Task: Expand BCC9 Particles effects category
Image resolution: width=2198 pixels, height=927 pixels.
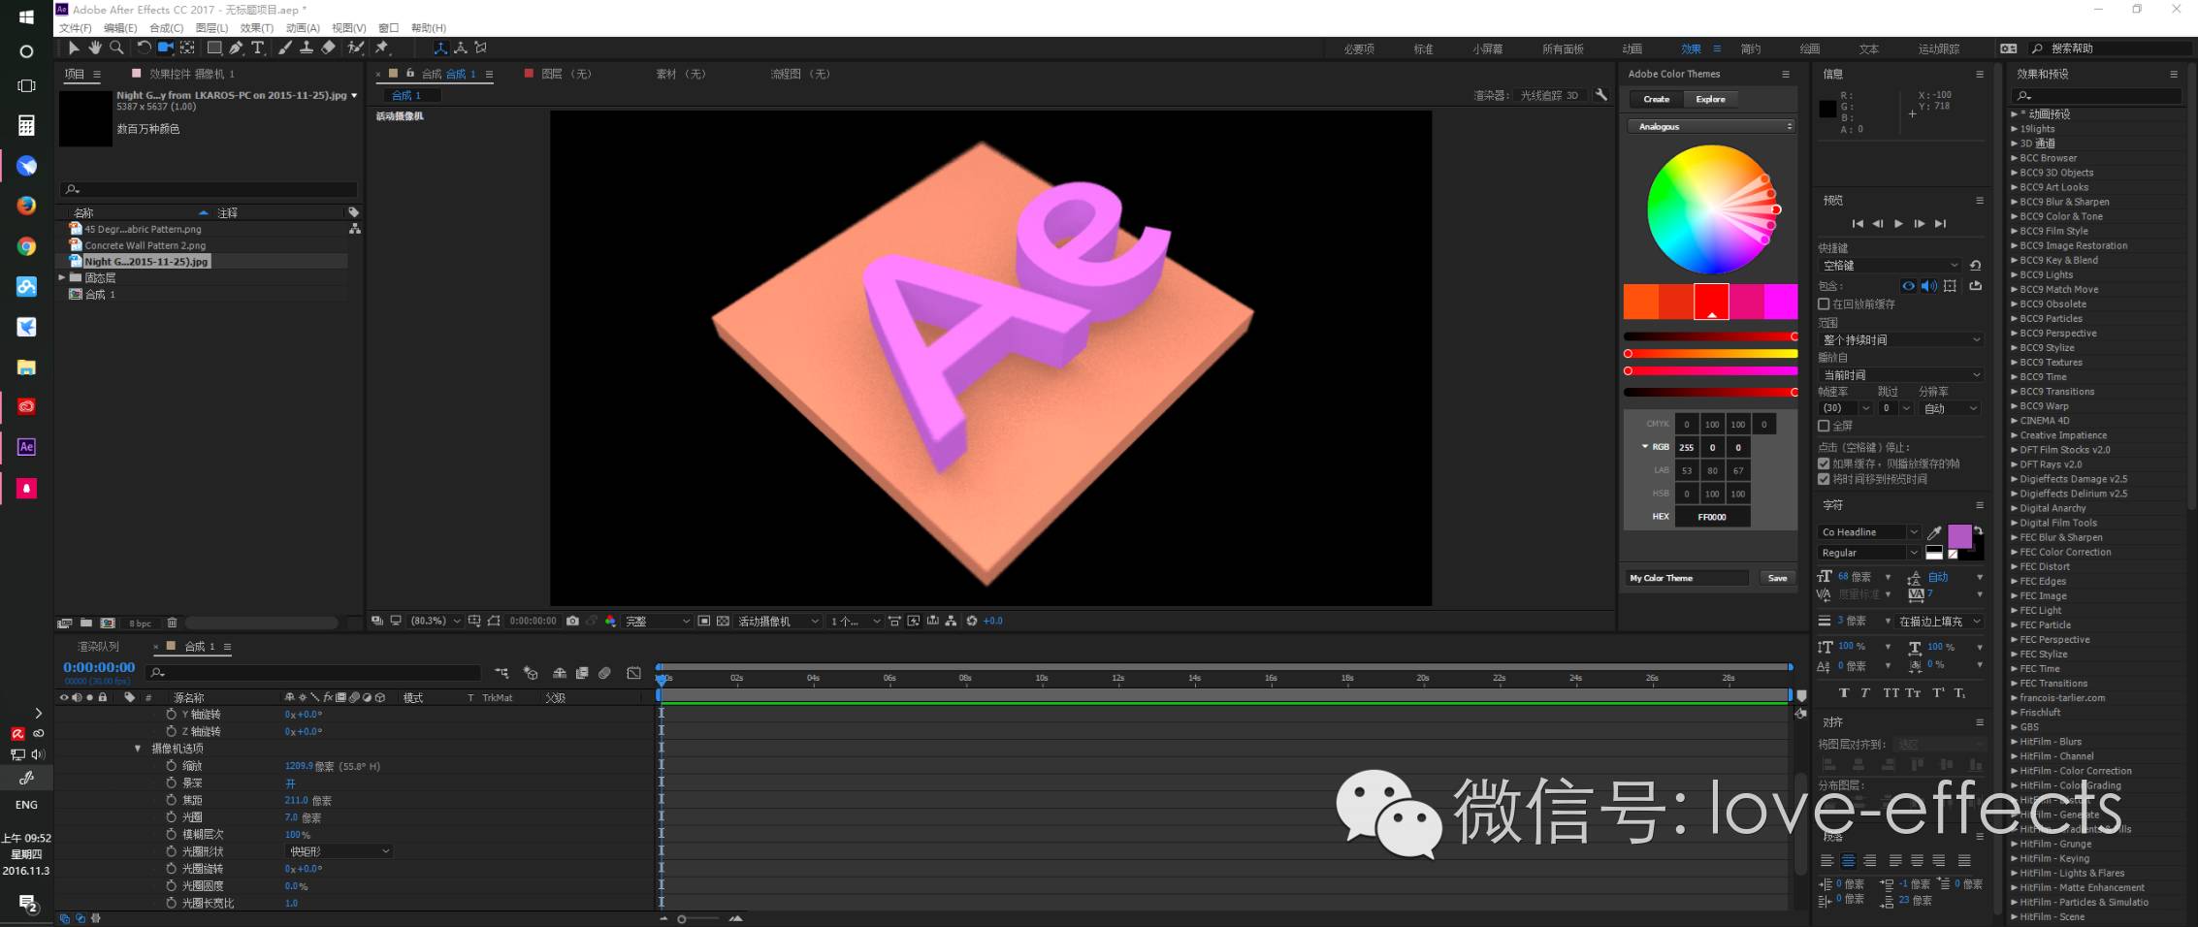Action: pos(2015,318)
